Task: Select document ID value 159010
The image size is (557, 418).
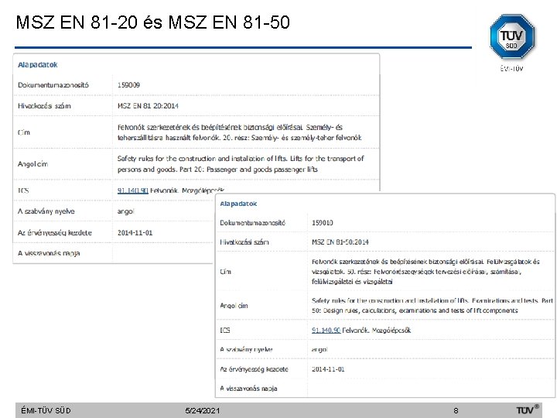Action: pyautogui.click(x=322, y=223)
